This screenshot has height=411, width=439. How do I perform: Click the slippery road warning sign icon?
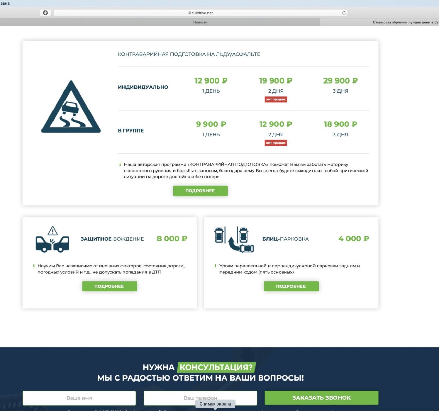(x=71, y=107)
